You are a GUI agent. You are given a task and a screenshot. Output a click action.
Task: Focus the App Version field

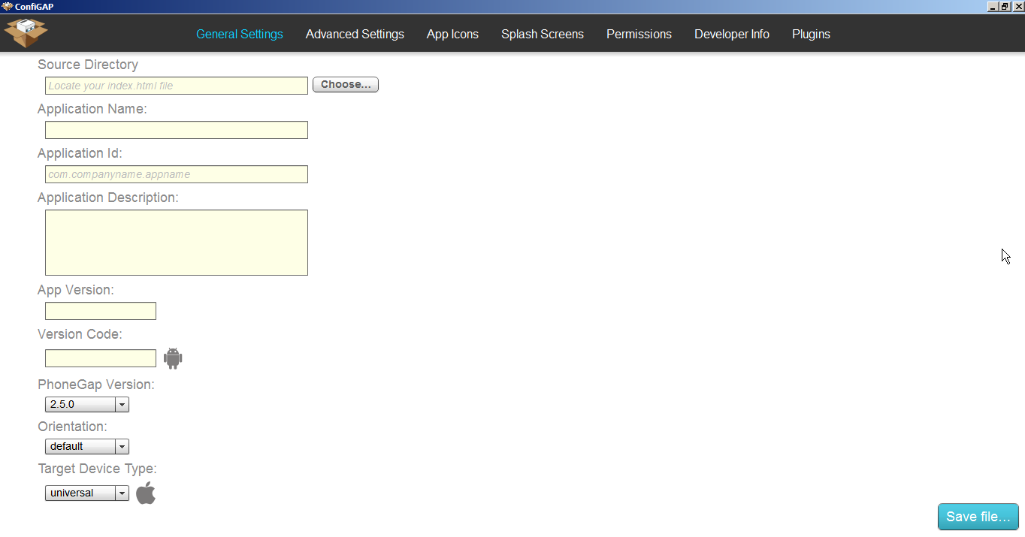pos(101,311)
